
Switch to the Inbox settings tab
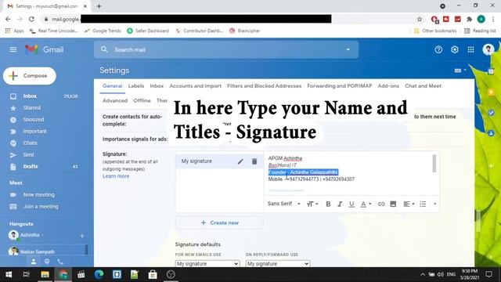pos(157,86)
